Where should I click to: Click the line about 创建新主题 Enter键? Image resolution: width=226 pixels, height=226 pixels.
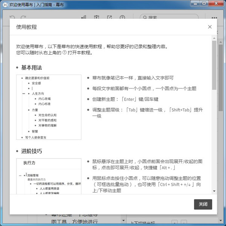[x=125, y=99]
